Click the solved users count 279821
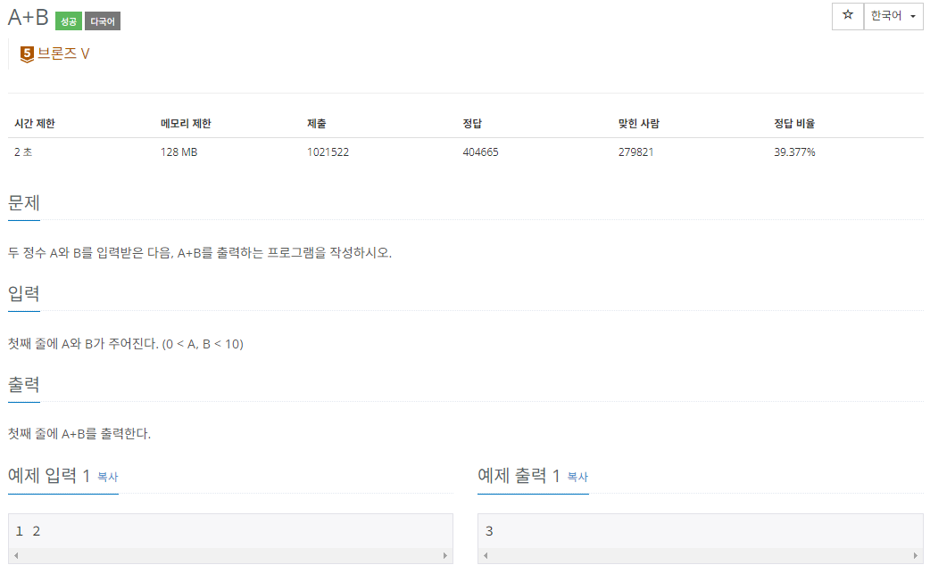This screenshot has width=930, height=573. [635, 152]
